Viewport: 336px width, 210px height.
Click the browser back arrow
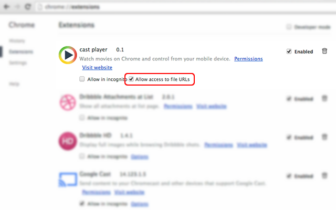[x=7, y=7]
